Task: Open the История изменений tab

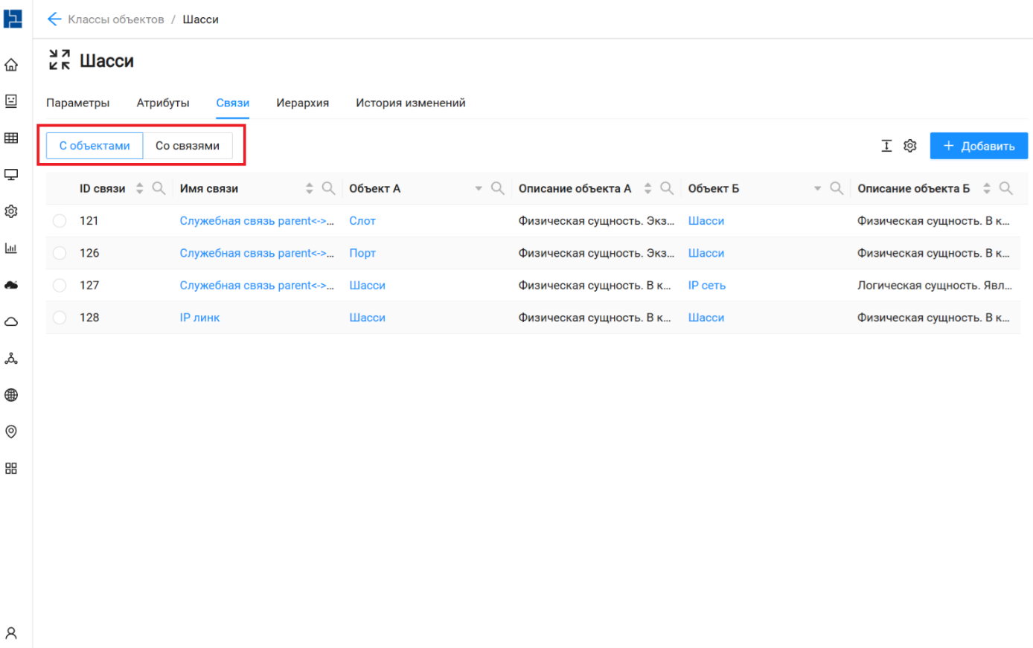Action: (x=410, y=103)
